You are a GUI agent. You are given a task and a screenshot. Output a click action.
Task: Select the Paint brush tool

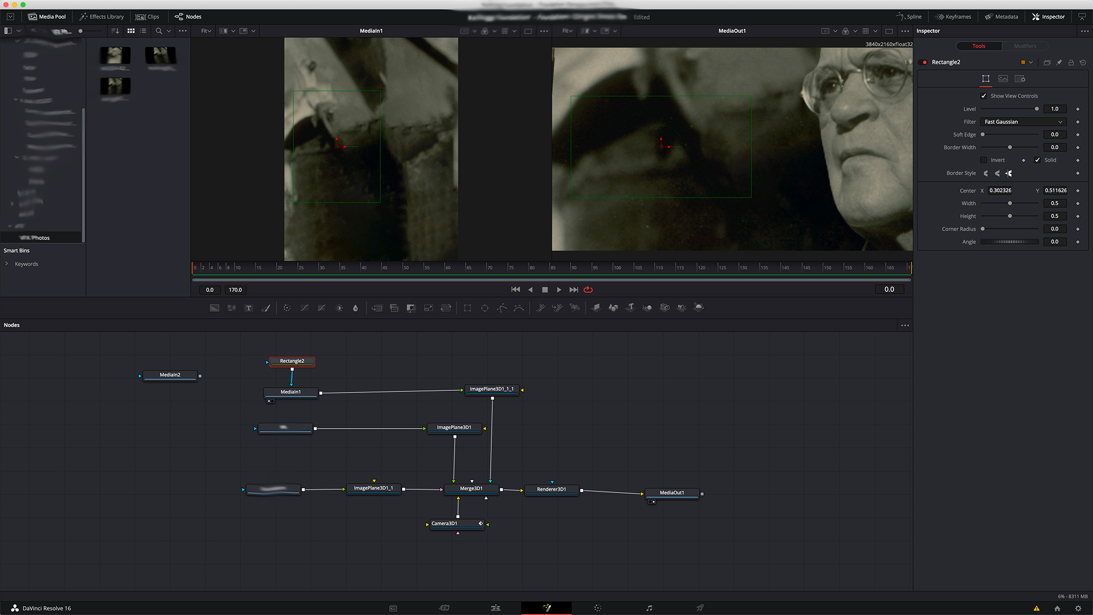[266, 308]
